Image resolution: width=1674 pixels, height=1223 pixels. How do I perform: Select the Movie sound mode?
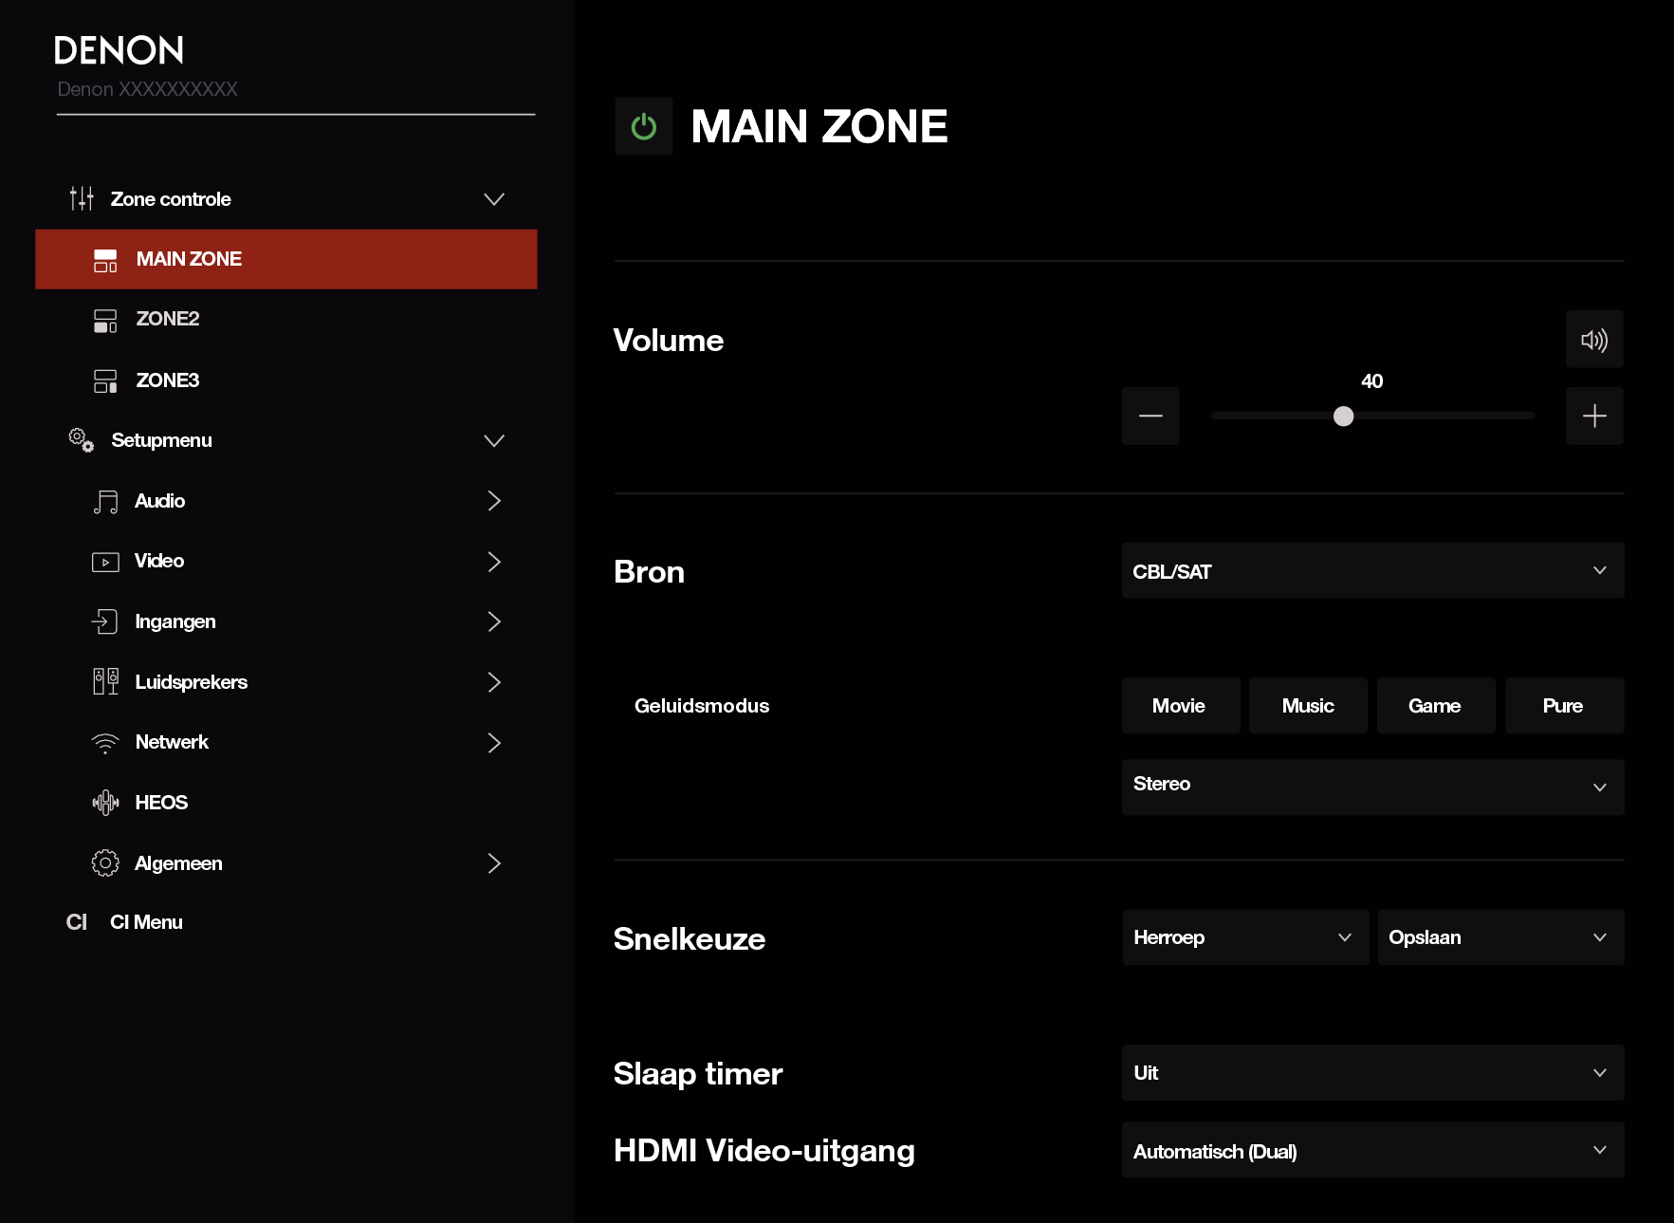pos(1180,706)
